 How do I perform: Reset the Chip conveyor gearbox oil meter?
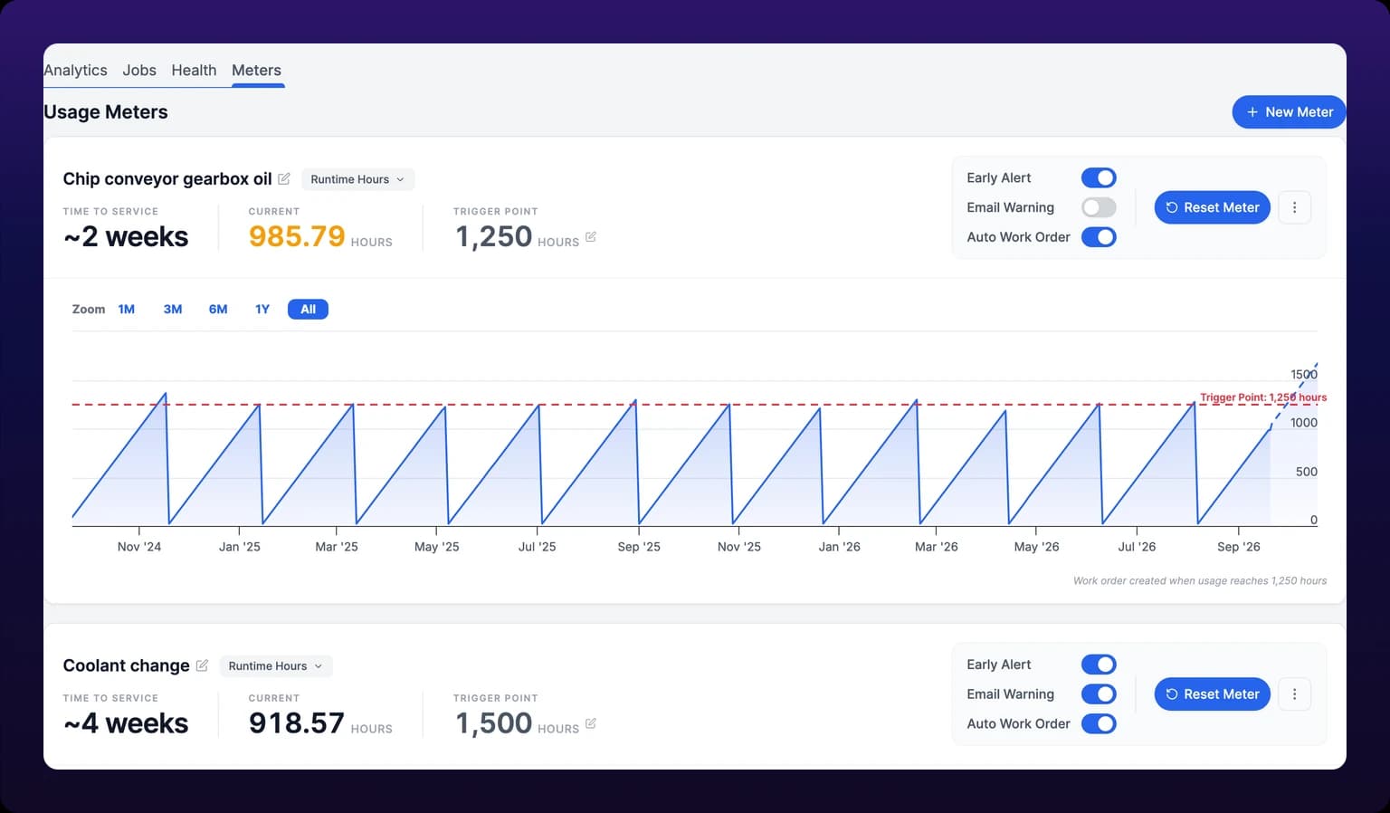[x=1213, y=207]
